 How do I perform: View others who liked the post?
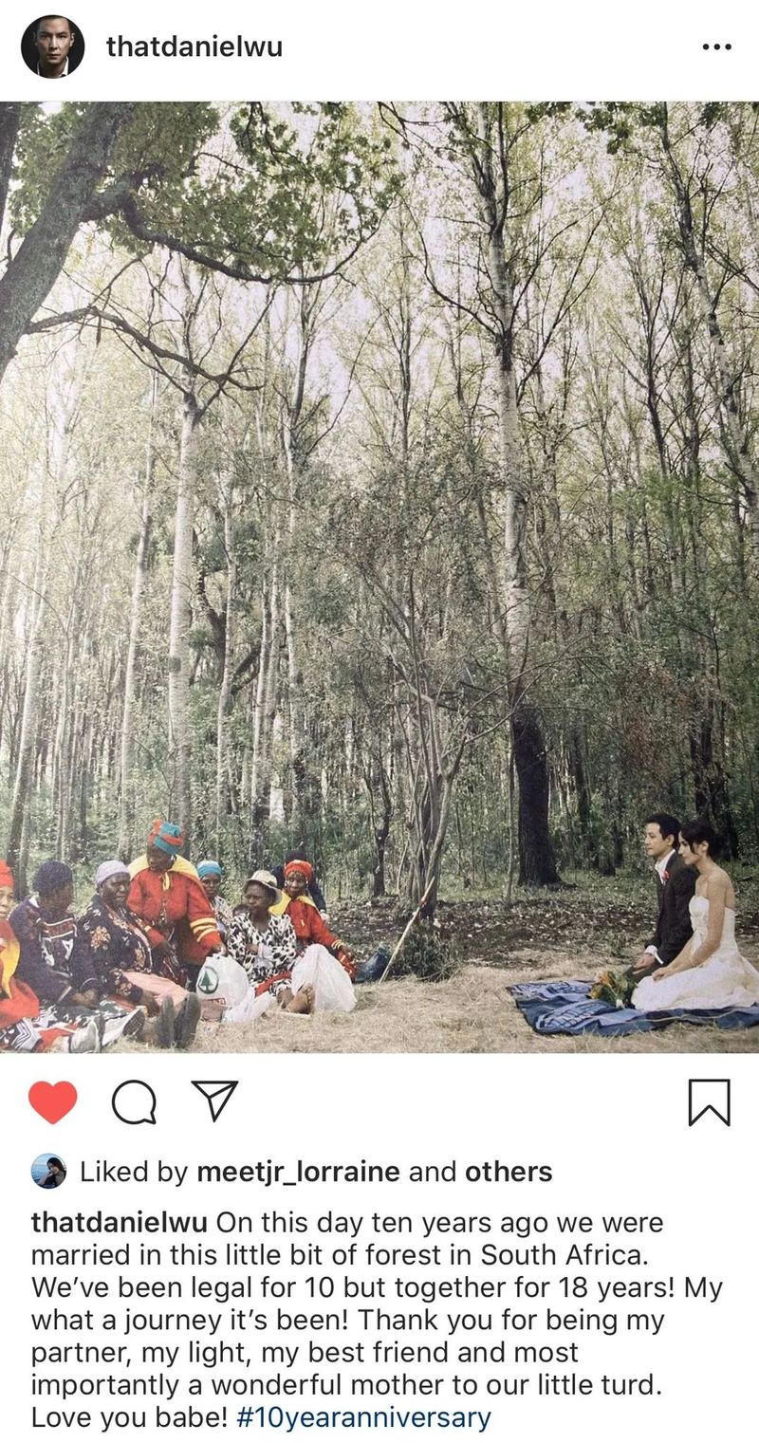click(509, 1173)
